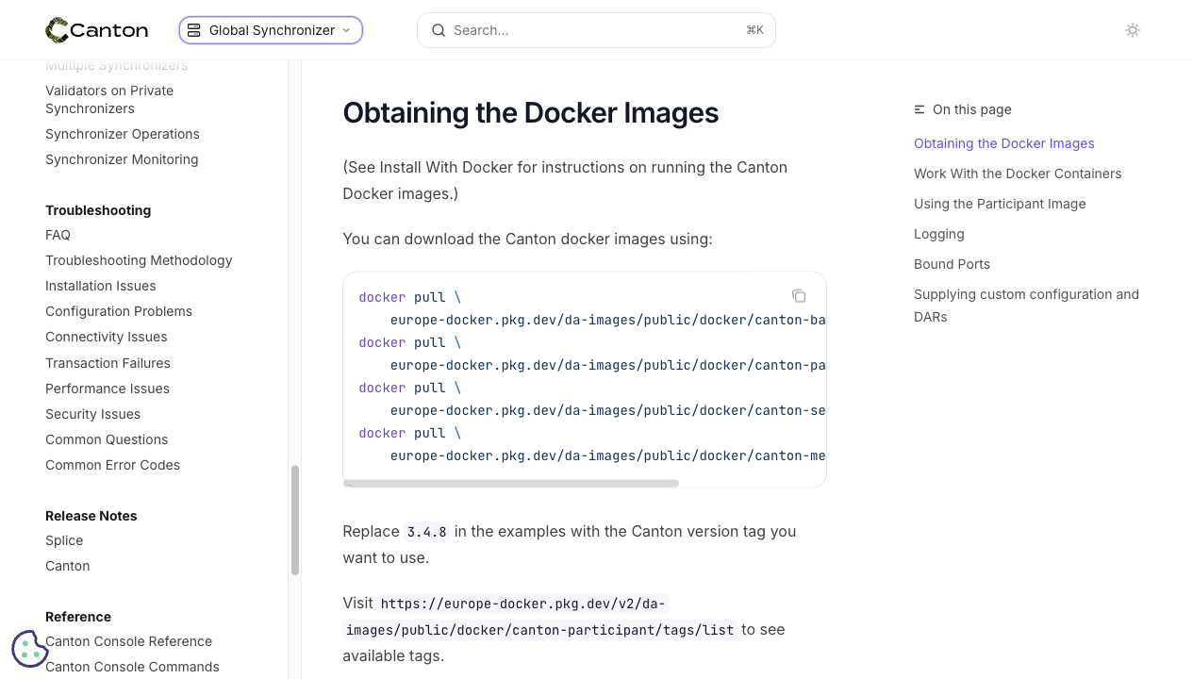
Task: Jump to Work With the Docker Containers
Action: click(x=1018, y=174)
